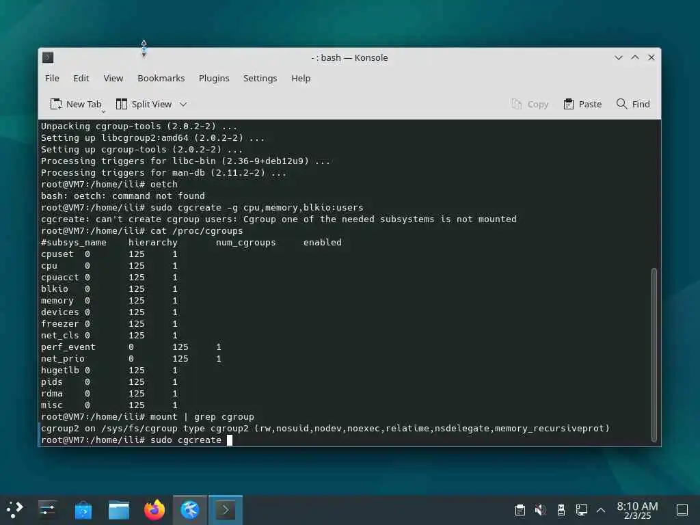Click the '#subsys_name' header text
The height and width of the screenshot is (525, 700).
[74, 243]
